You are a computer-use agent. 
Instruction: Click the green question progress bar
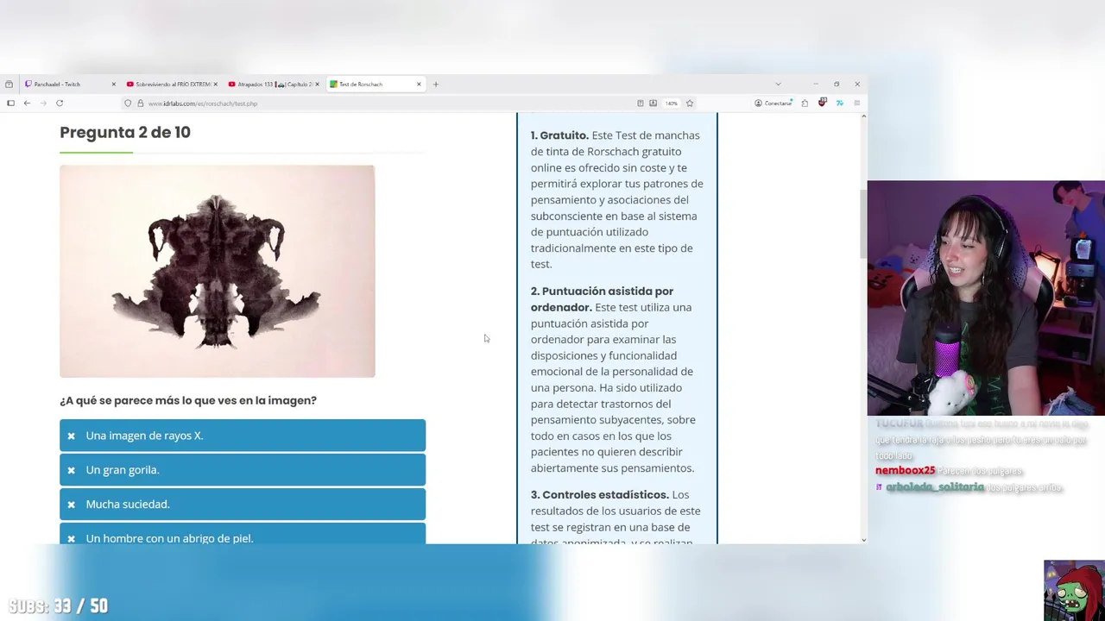pyautogui.click(x=96, y=152)
